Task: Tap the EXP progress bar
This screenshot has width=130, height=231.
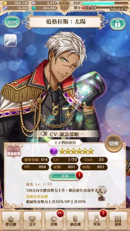Action: pos(105,3)
